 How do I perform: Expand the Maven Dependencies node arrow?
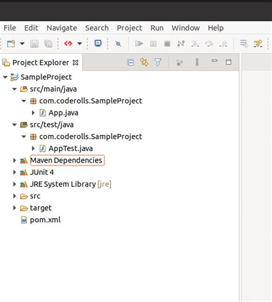14,160
